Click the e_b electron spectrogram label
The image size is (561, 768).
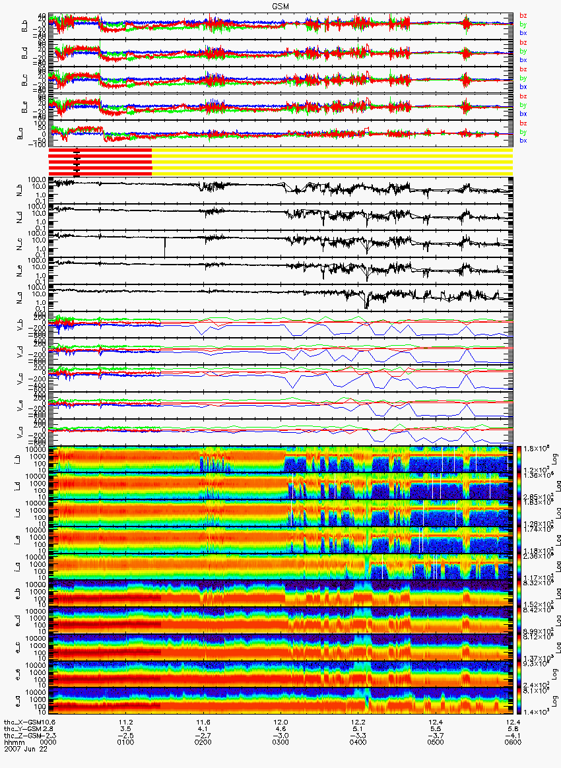(16, 594)
